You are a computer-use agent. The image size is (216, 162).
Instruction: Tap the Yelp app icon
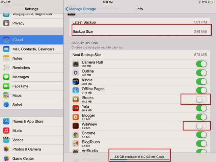pyautogui.click(x=76, y=108)
